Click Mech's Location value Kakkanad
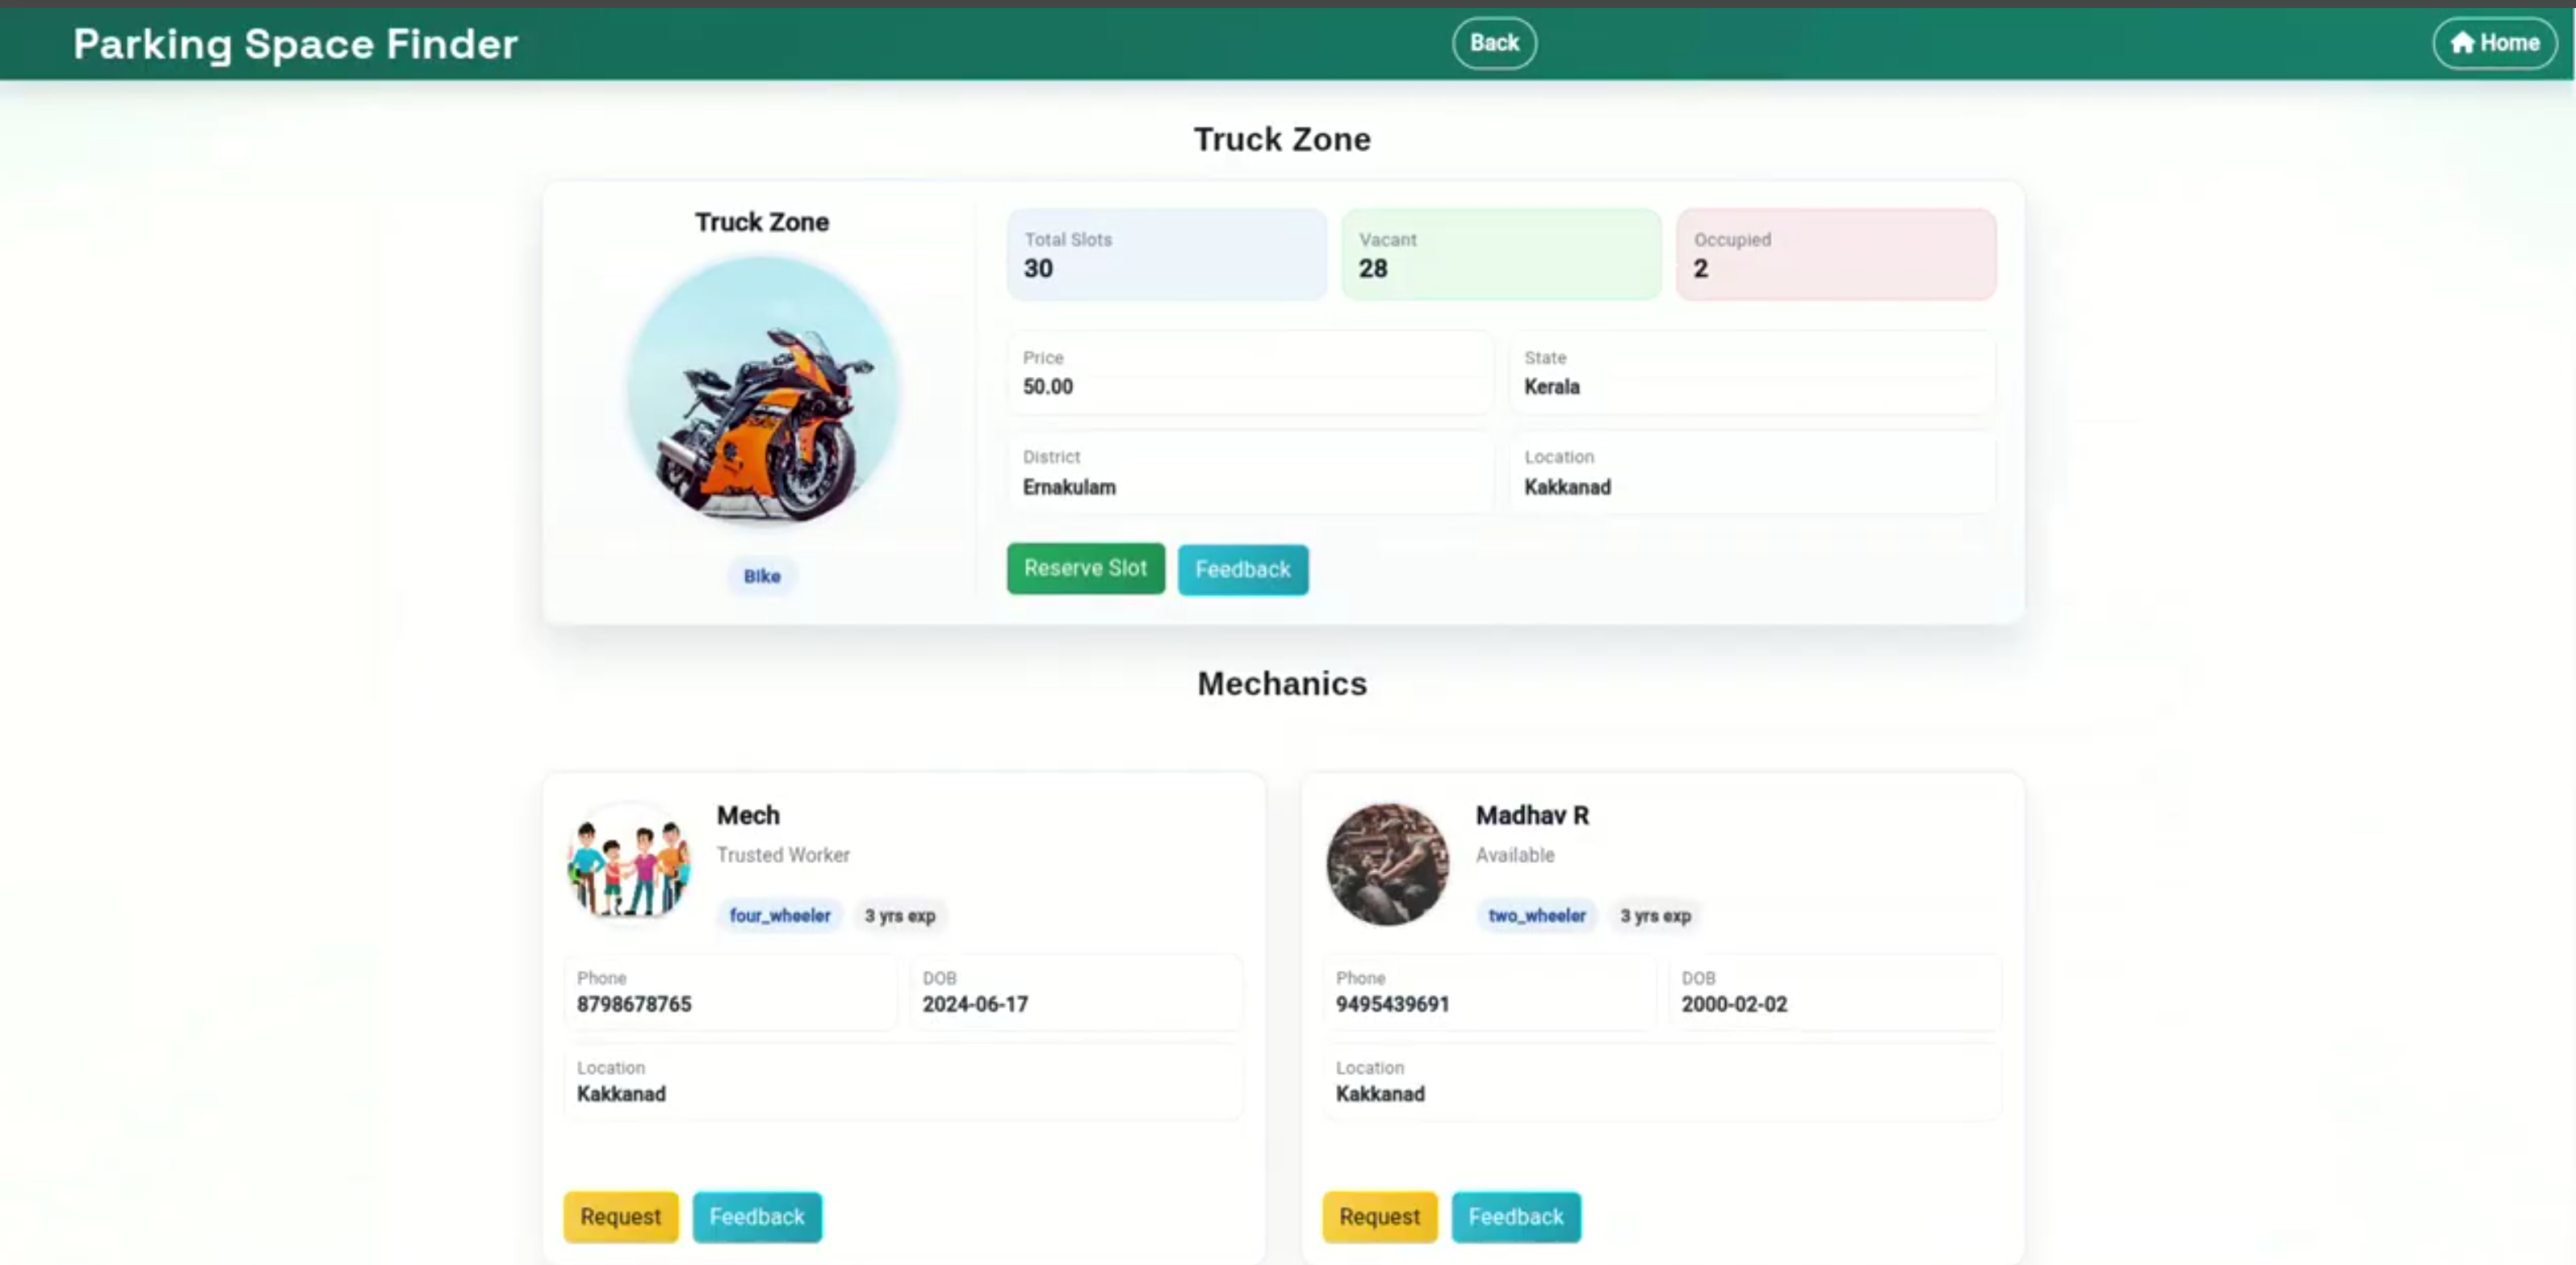The height and width of the screenshot is (1265, 2576). coord(621,1094)
